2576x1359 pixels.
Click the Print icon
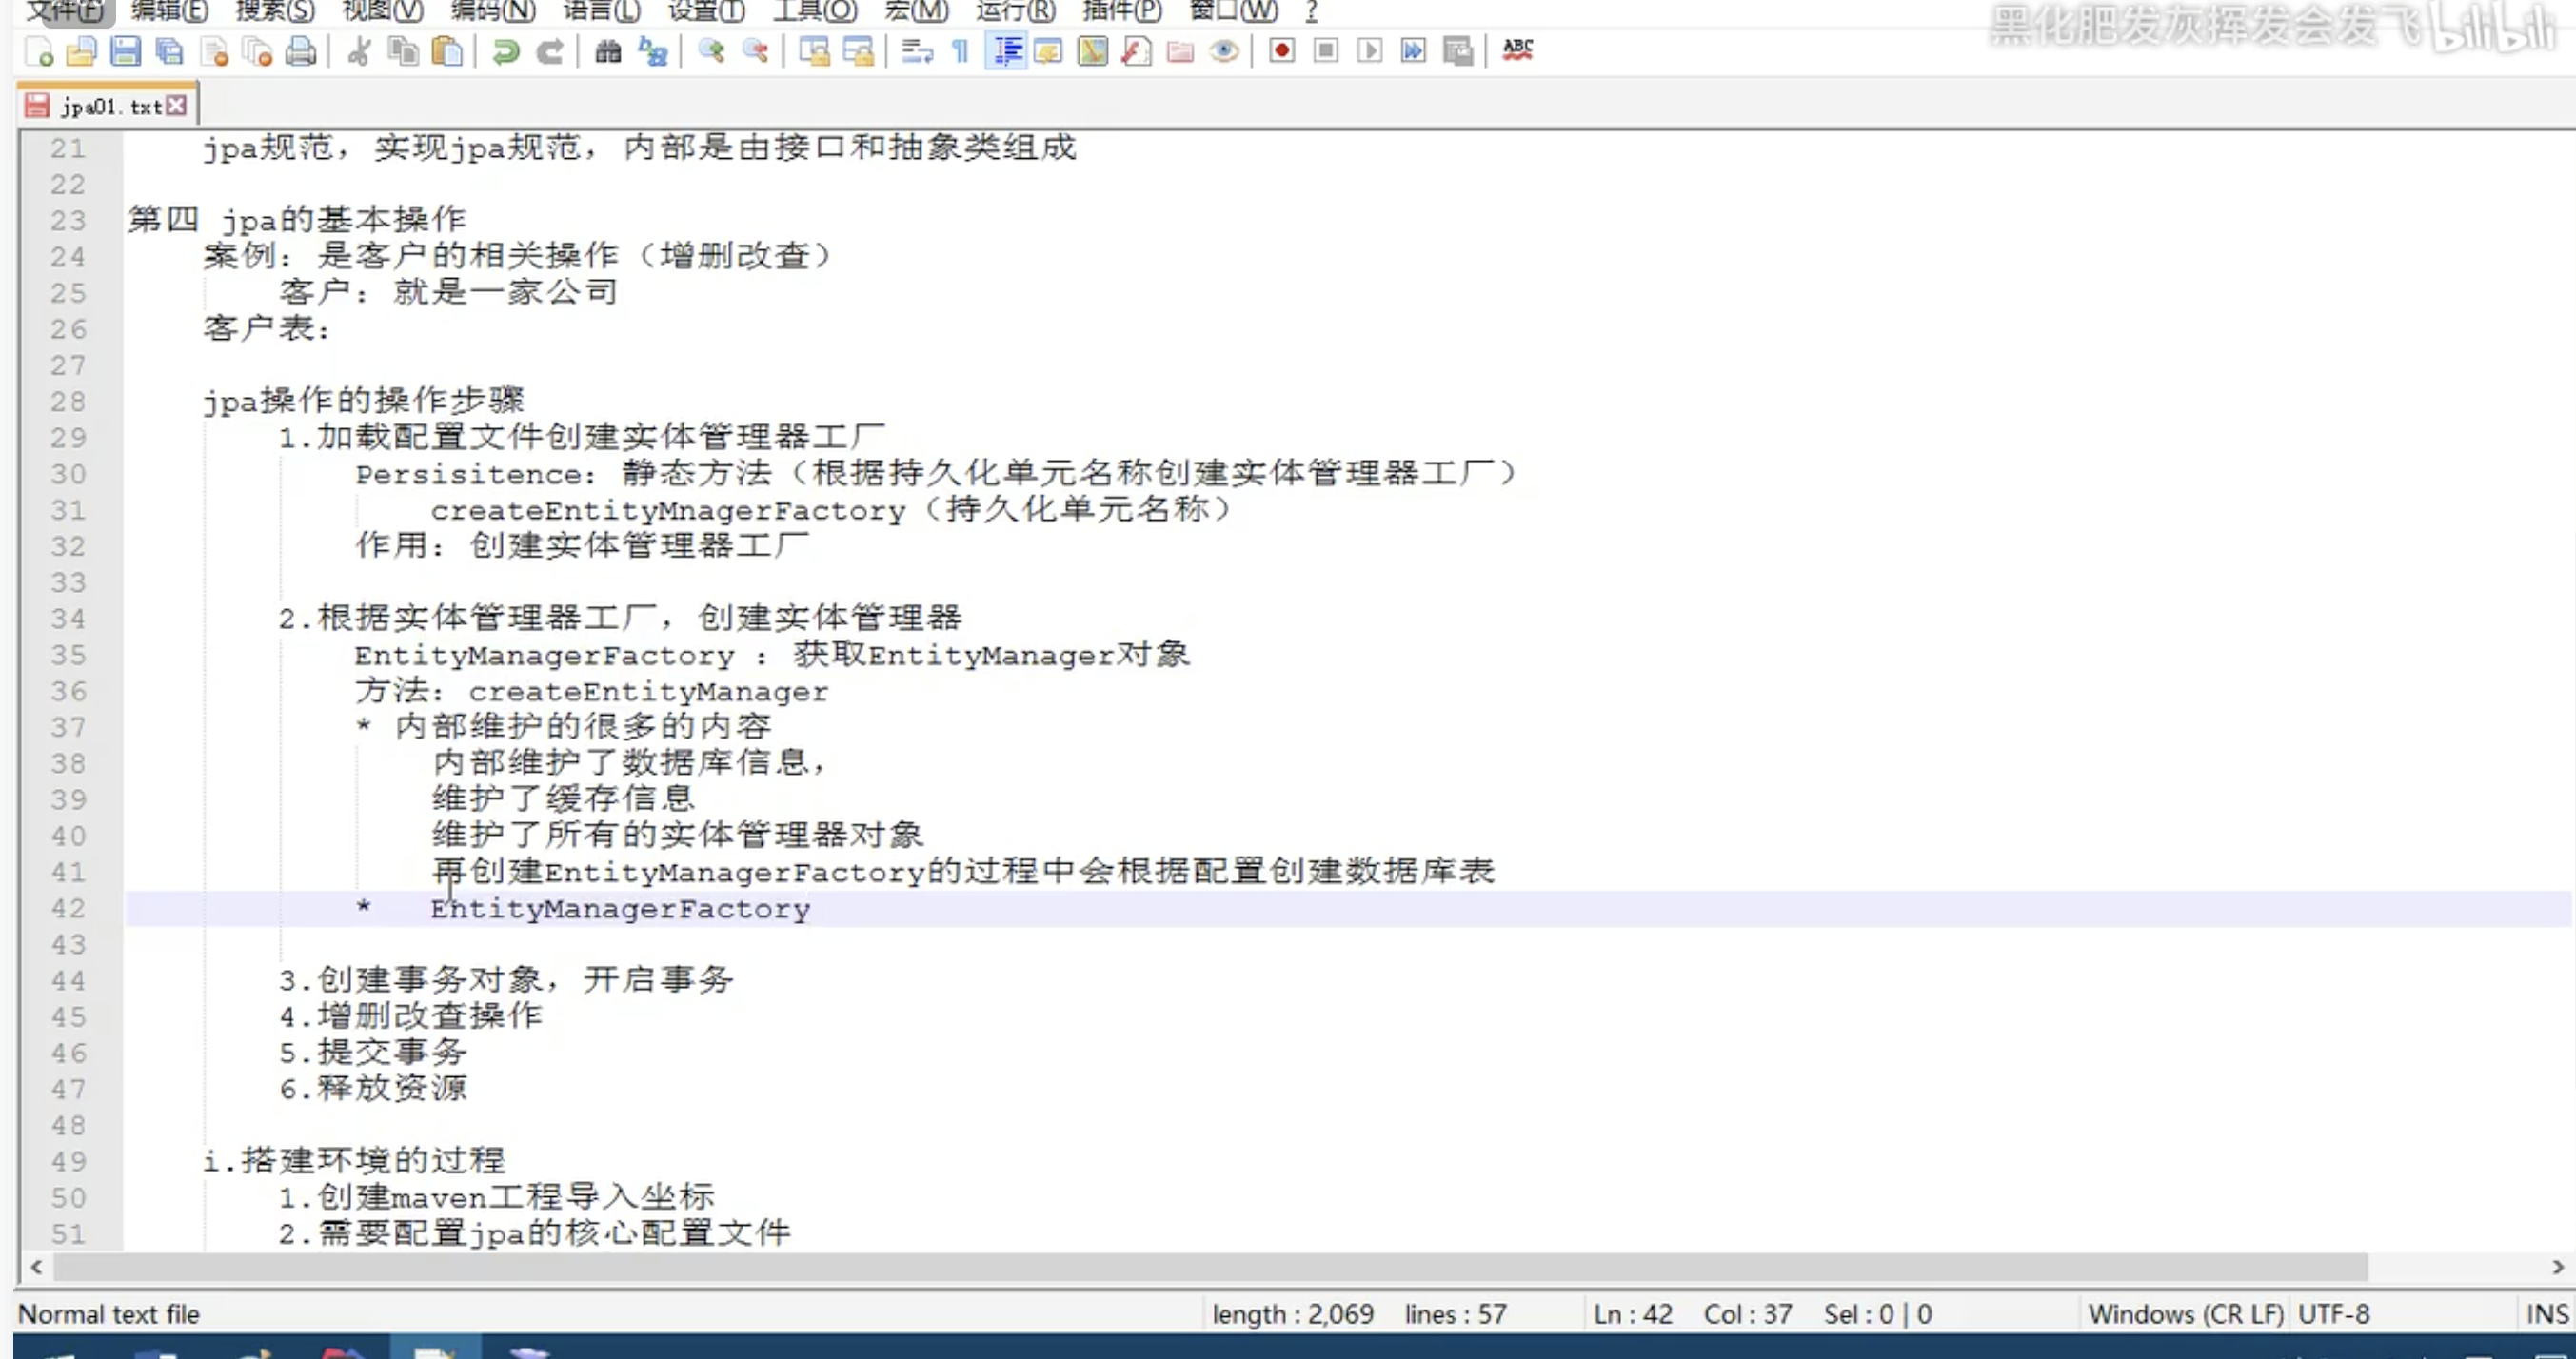pyautogui.click(x=300, y=51)
